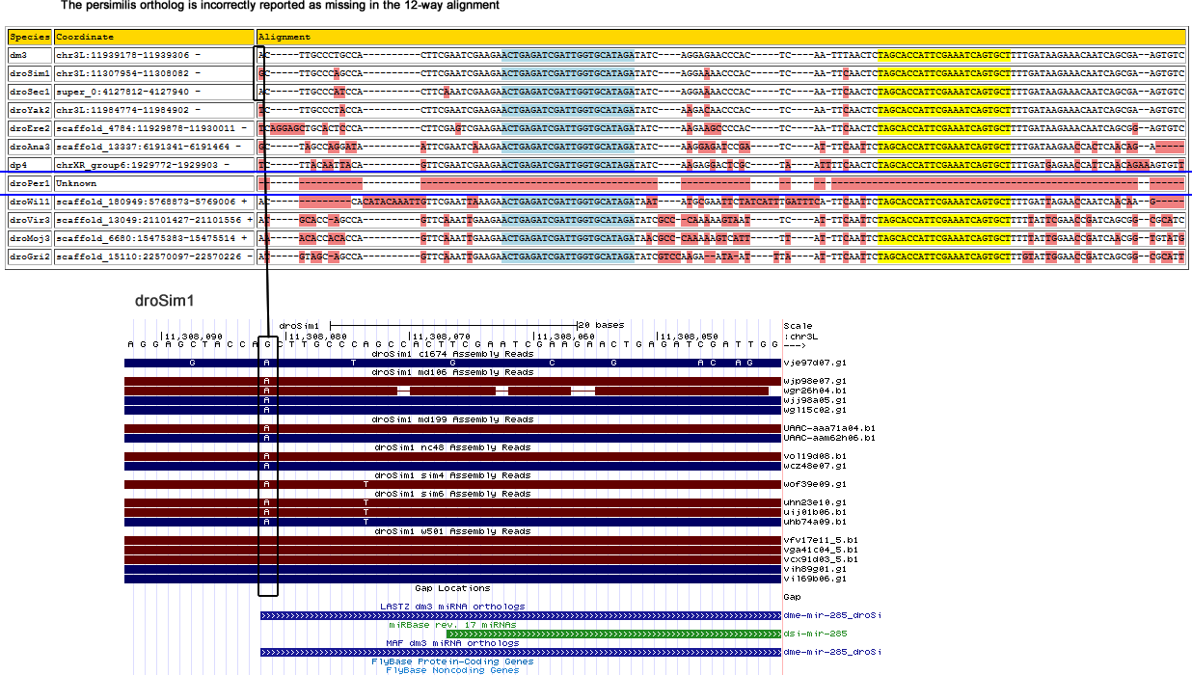This screenshot has width=1192, height=675.
Task: Select the droPer1 species cell
Action: pyautogui.click(x=29, y=182)
